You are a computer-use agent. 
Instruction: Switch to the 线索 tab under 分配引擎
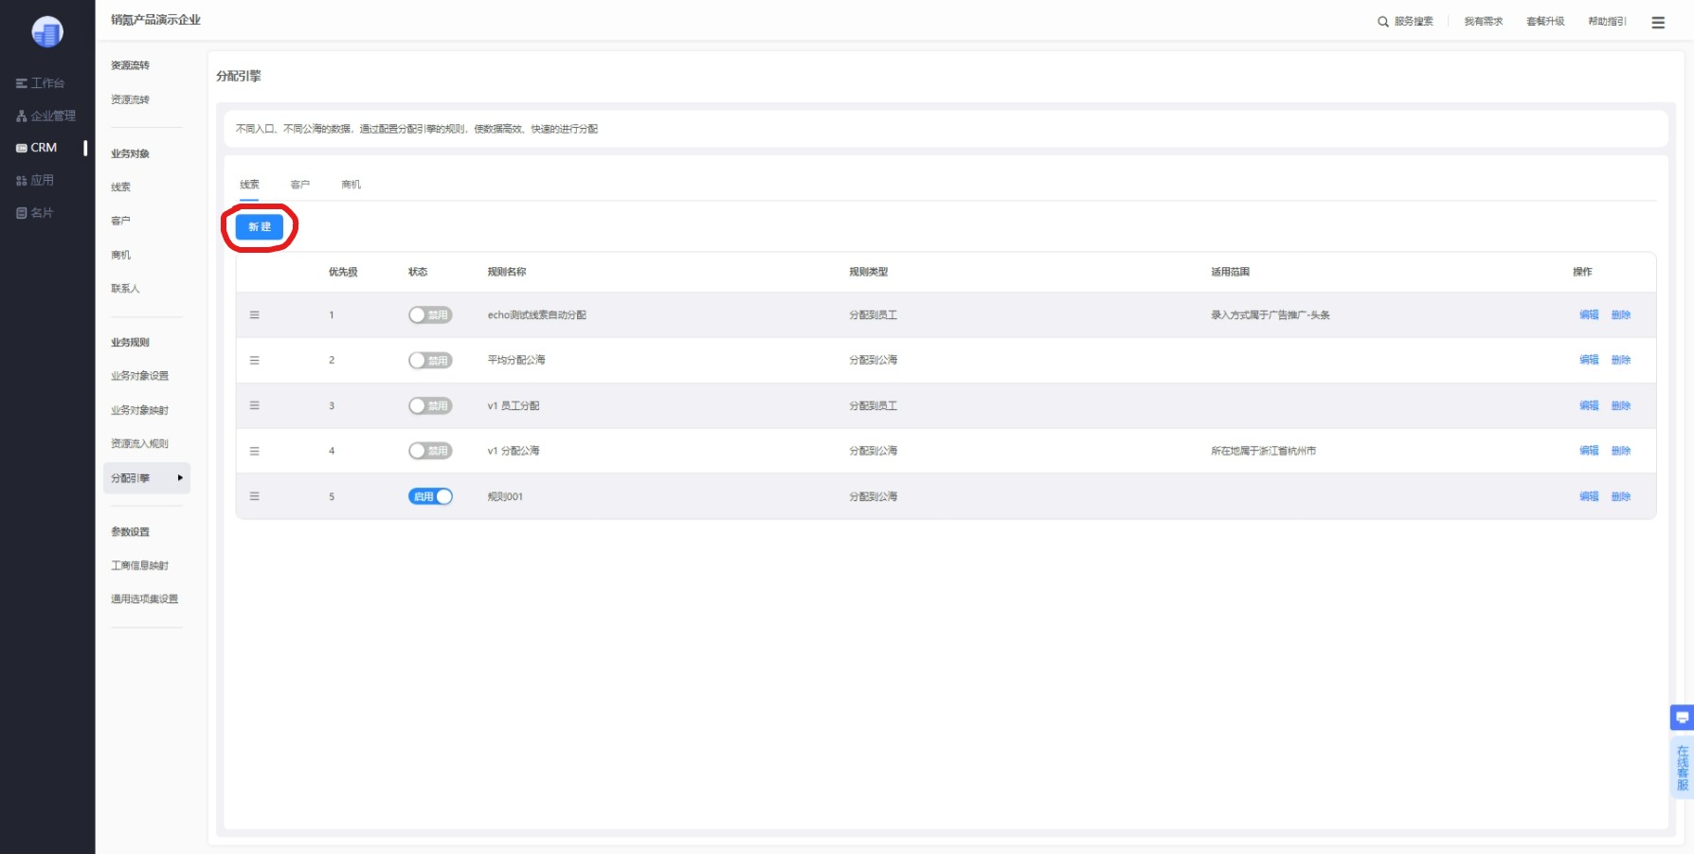(x=249, y=185)
